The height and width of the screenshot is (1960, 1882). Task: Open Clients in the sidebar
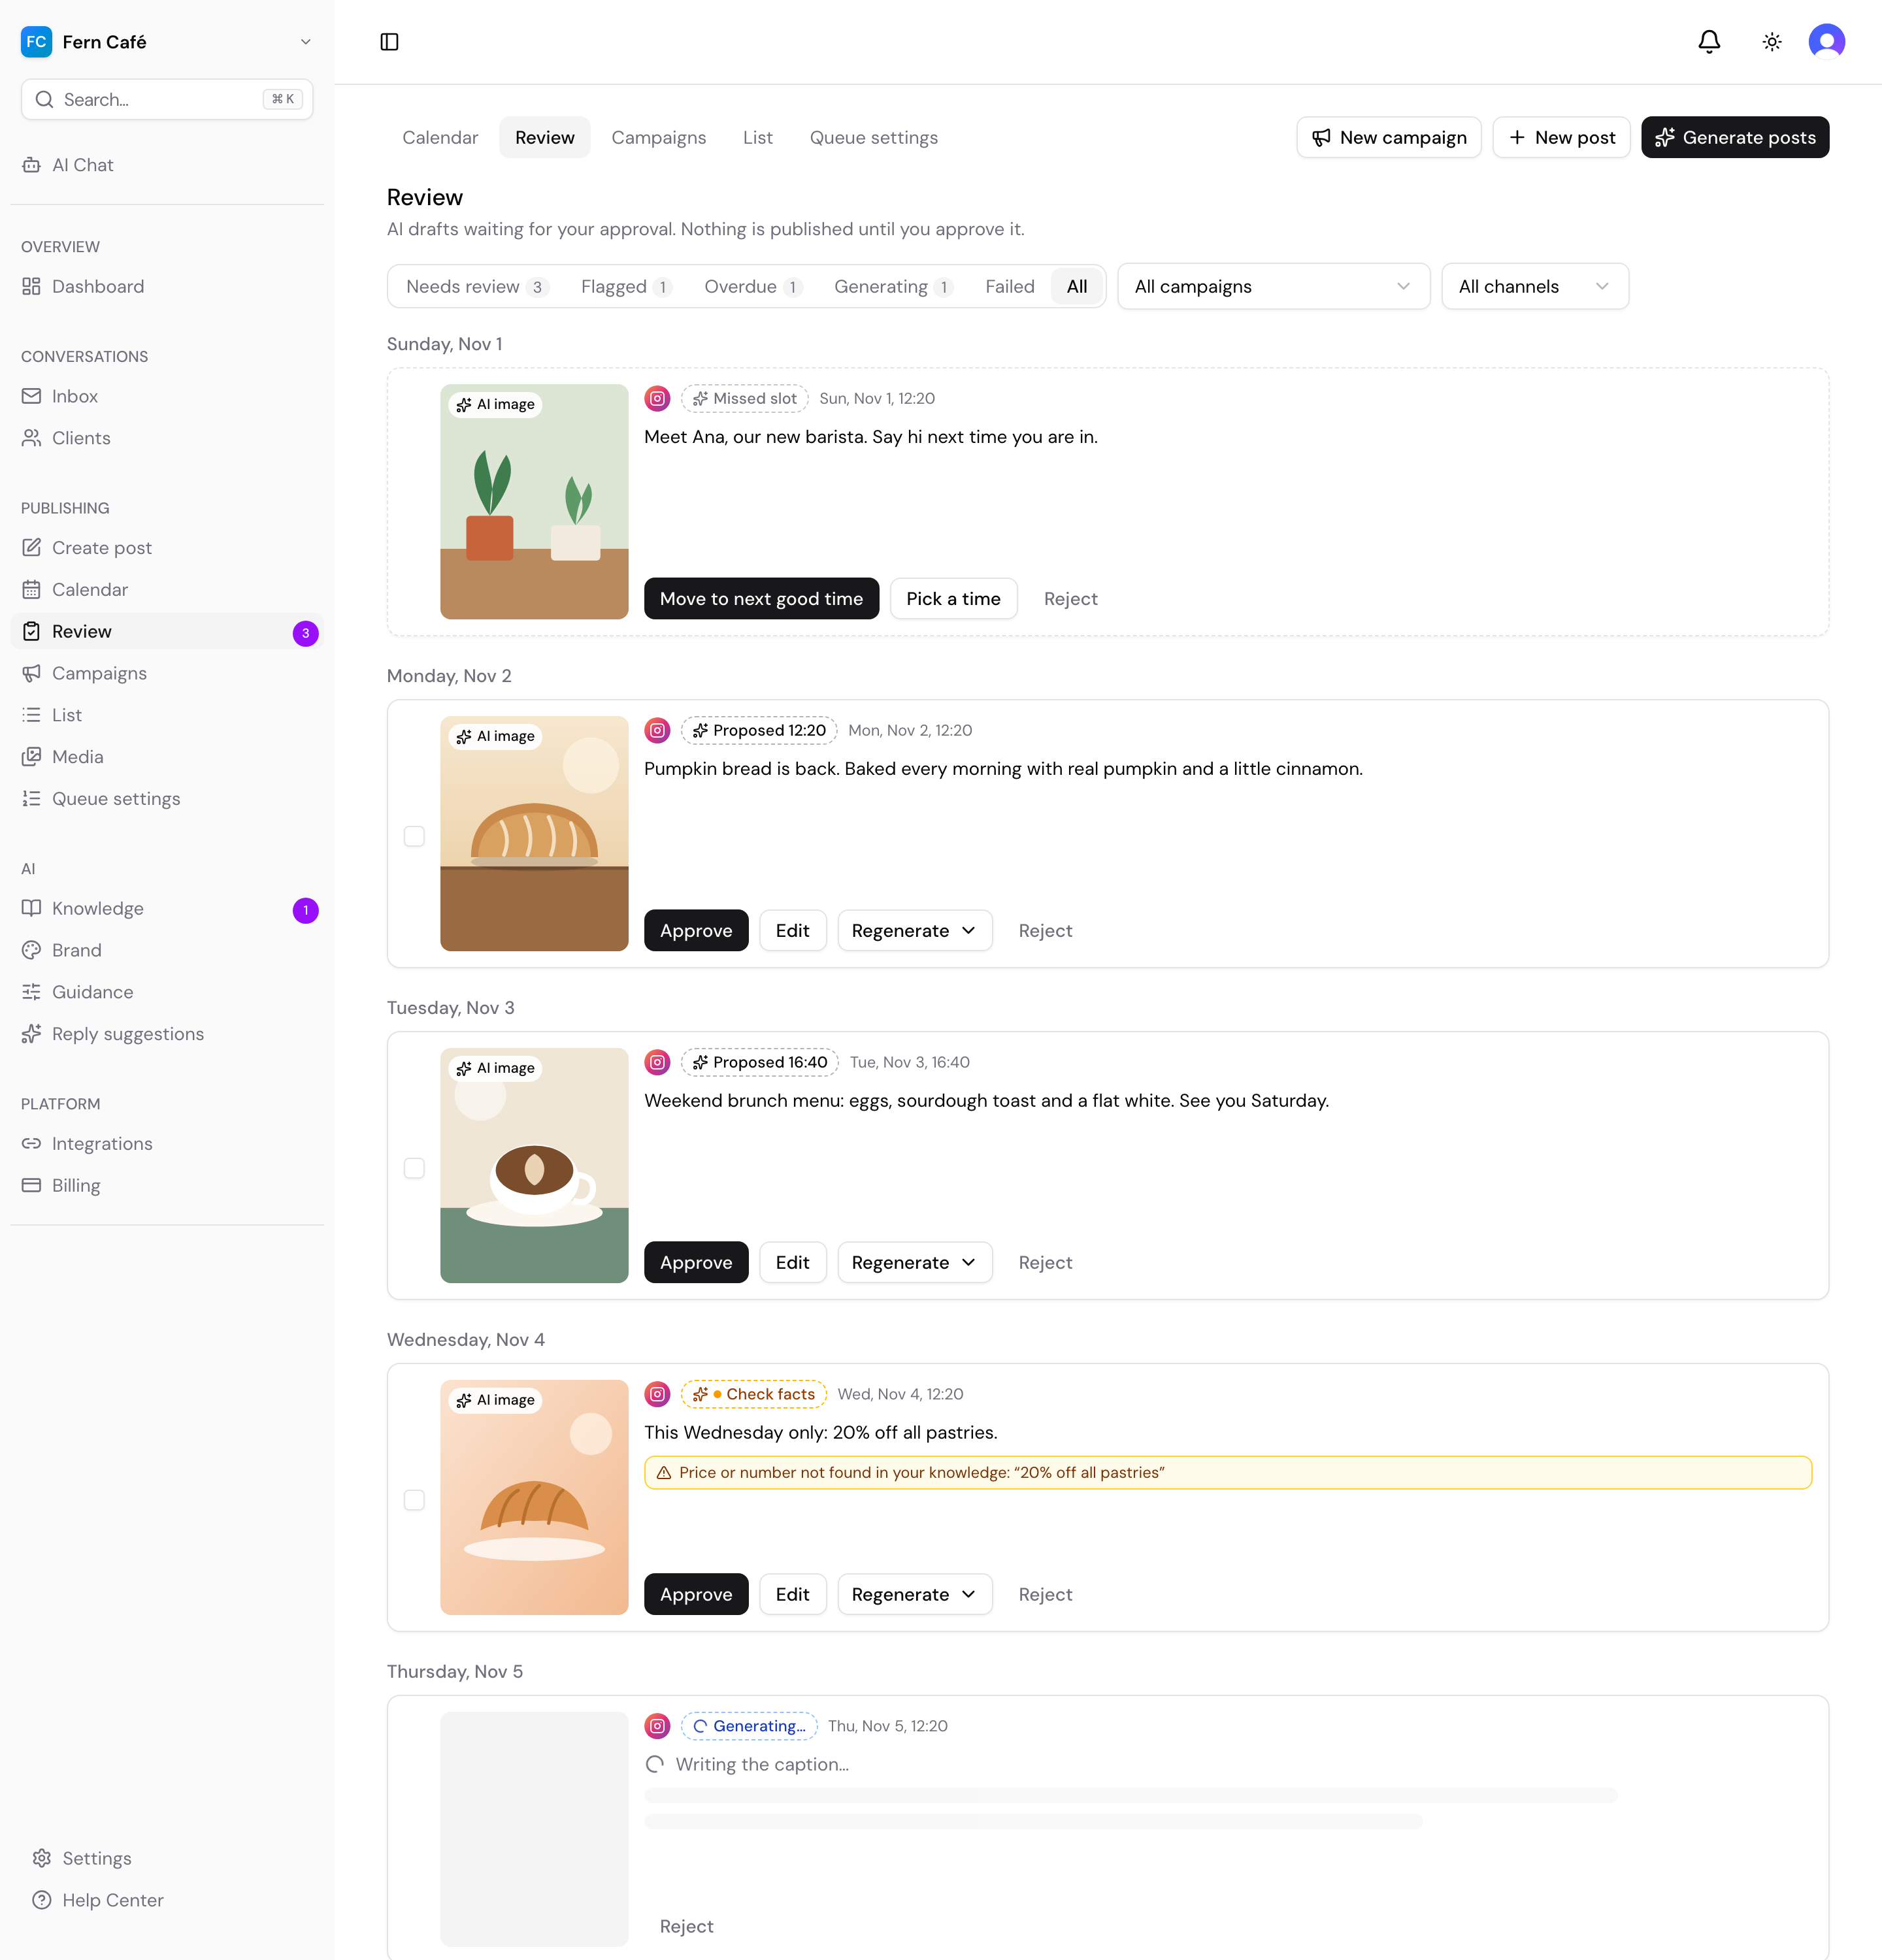pos(167,438)
